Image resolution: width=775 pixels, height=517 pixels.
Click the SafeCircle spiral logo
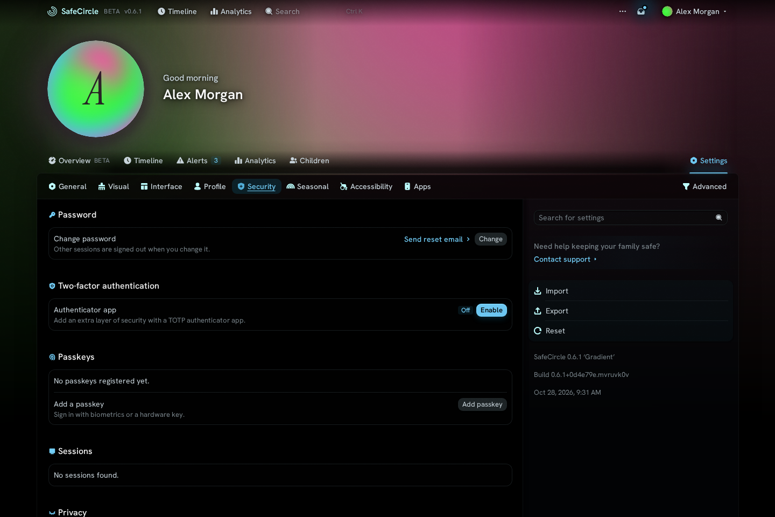tap(52, 11)
